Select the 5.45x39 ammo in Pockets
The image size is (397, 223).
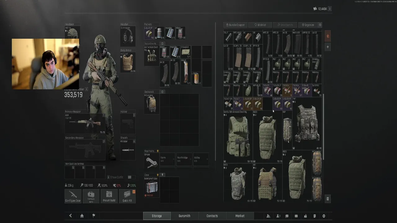click(149, 33)
